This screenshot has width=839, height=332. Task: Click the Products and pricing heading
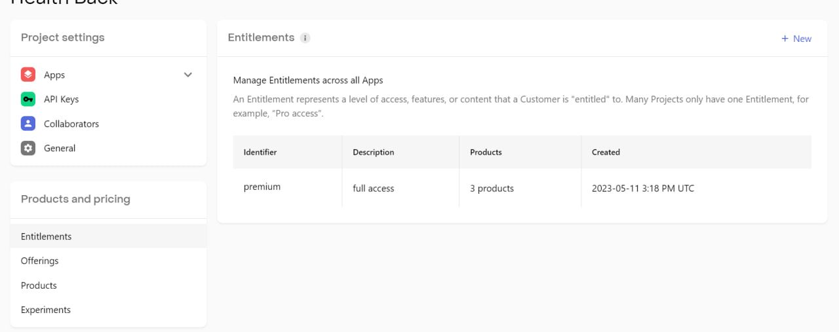coord(75,199)
